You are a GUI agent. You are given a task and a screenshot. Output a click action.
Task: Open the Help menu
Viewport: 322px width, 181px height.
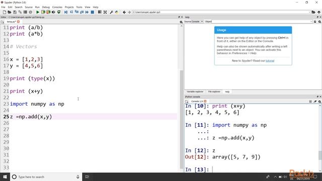coord(96,7)
